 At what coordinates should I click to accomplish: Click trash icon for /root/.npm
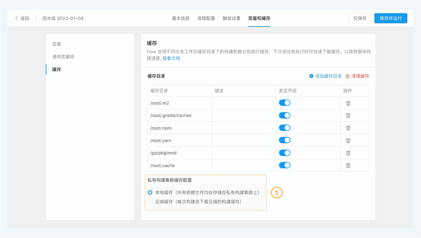pyautogui.click(x=348, y=128)
